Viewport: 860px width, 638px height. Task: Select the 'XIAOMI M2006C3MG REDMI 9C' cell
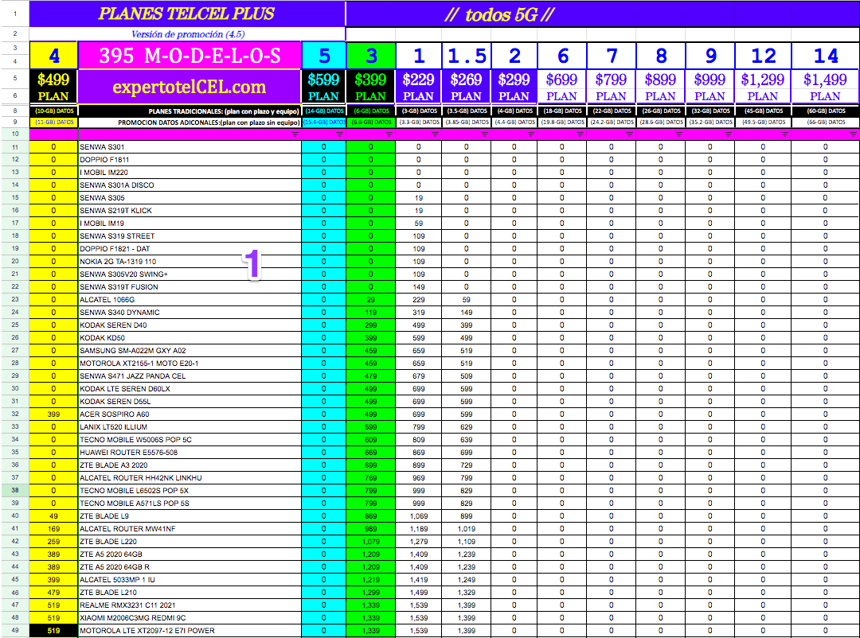point(190,618)
